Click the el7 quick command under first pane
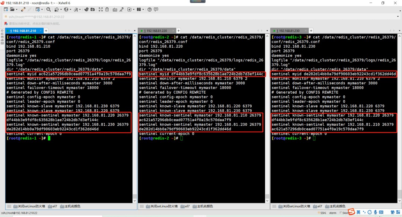The image size is (402, 217). tap(54, 206)
